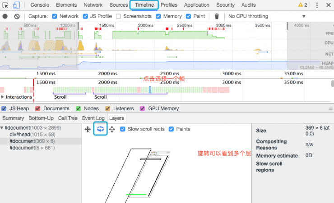
Task: Click the clear recording icon
Action: (x=17, y=16)
